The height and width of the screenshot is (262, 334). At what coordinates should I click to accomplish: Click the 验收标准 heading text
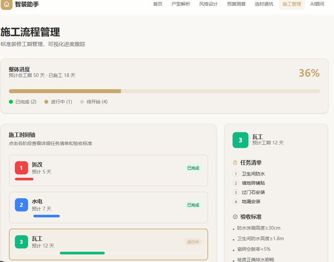click(x=251, y=217)
